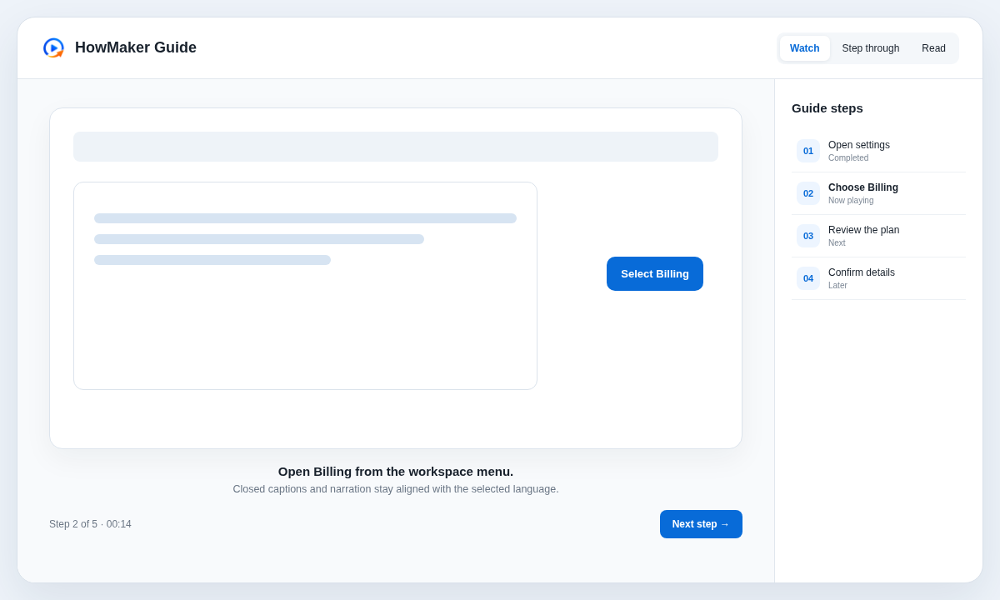This screenshot has width=1000, height=600.
Task: Switch to the Watch tab
Action: coord(805,48)
